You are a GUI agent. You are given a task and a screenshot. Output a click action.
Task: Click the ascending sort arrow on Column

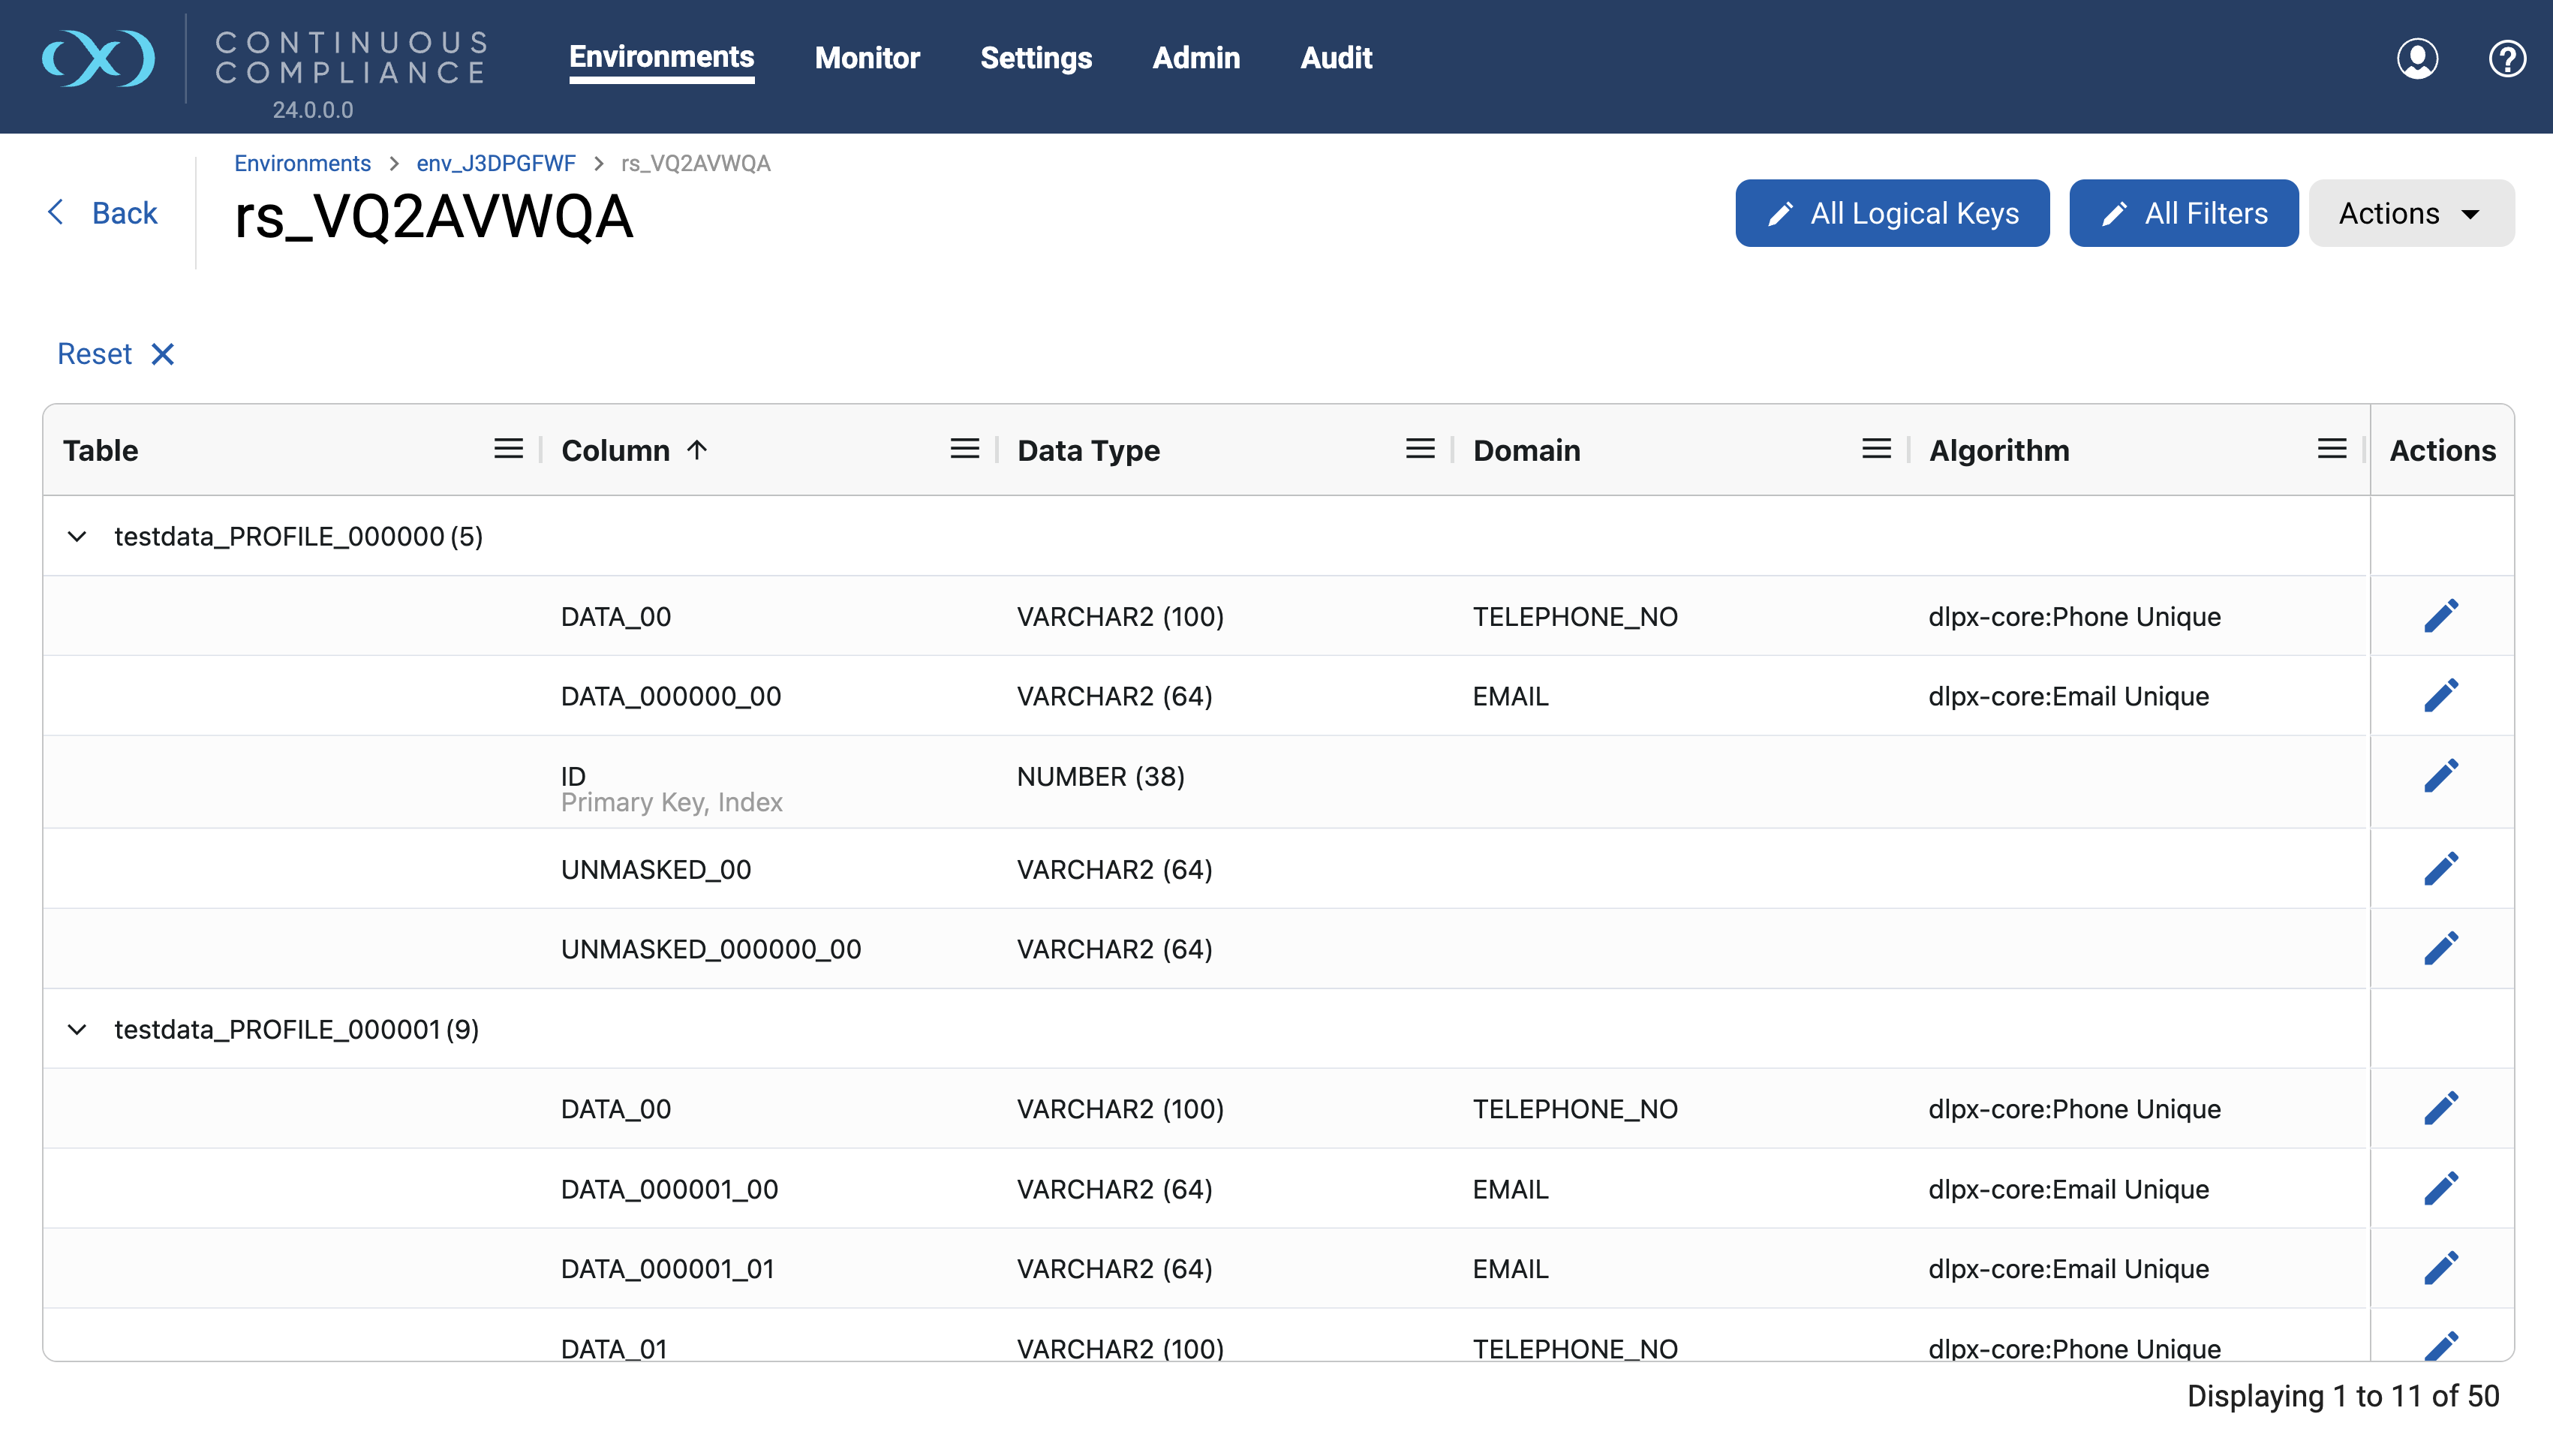click(x=696, y=449)
